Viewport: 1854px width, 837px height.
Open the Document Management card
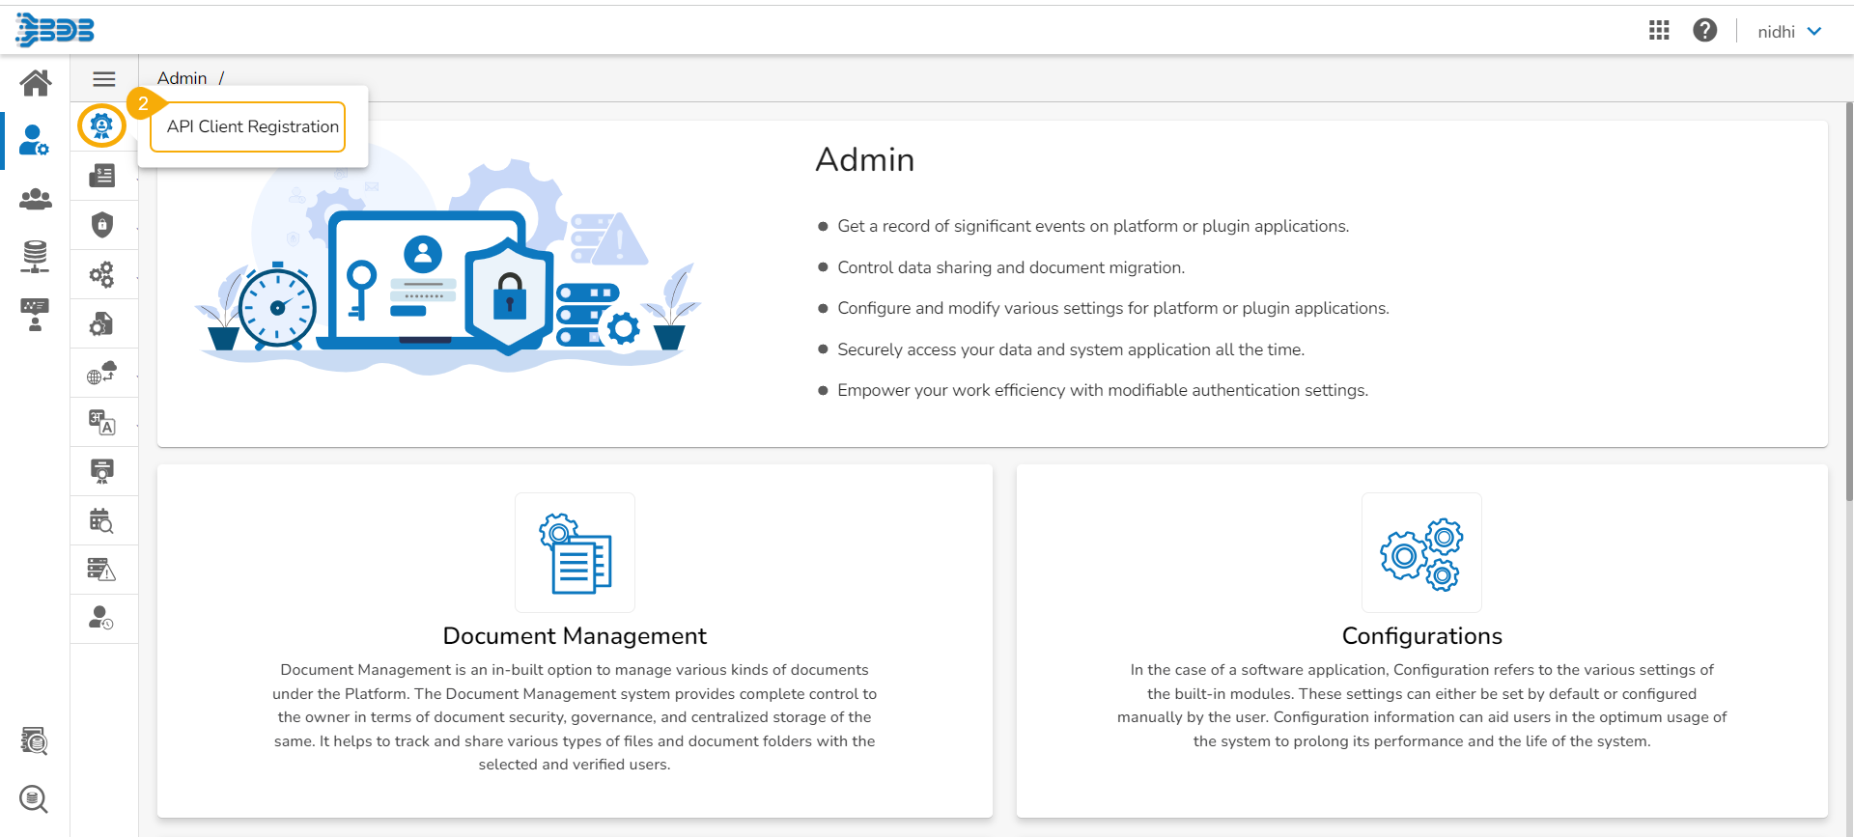(x=575, y=637)
